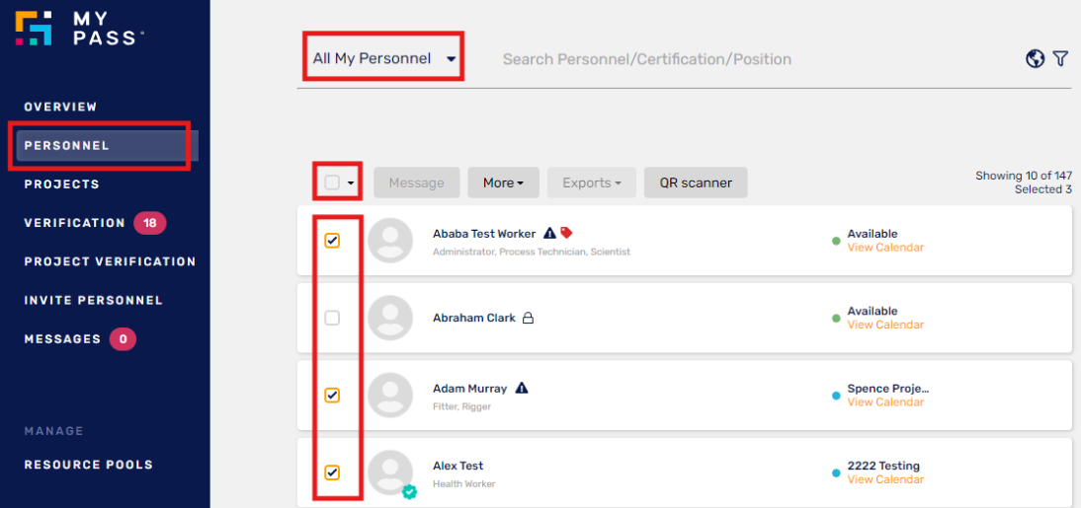Click red tag icon beside Ababa Test Worker
The image size is (1081, 508).
point(566,233)
